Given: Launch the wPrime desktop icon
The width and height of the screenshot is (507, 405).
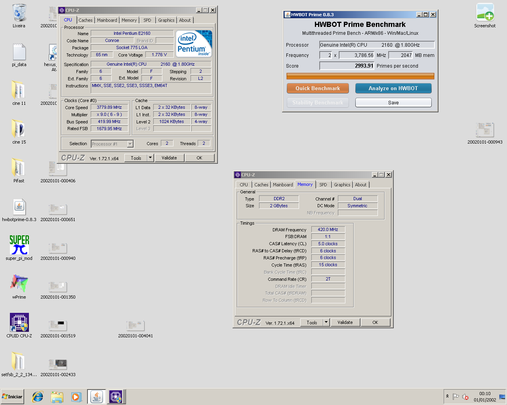Looking at the screenshot, I should pyautogui.click(x=19, y=287).
